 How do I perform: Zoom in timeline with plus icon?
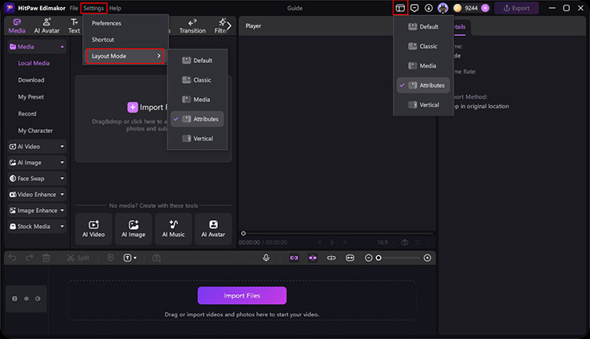[x=427, y=258]
